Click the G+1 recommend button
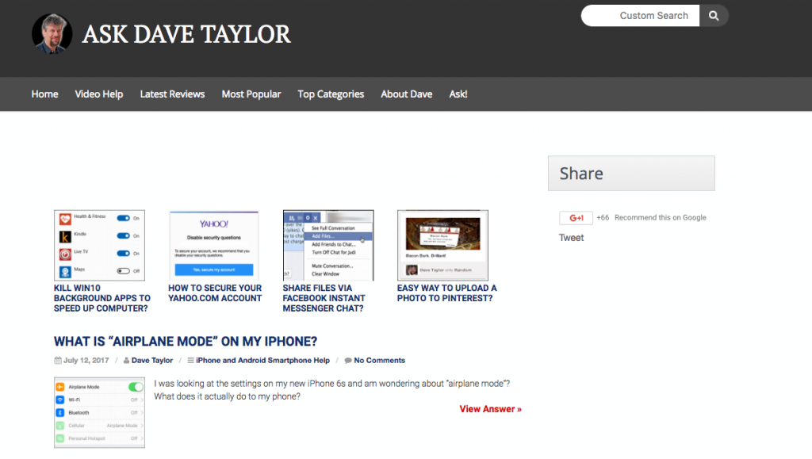The width and height of the screenshot is (812, 459). point(576,218)
